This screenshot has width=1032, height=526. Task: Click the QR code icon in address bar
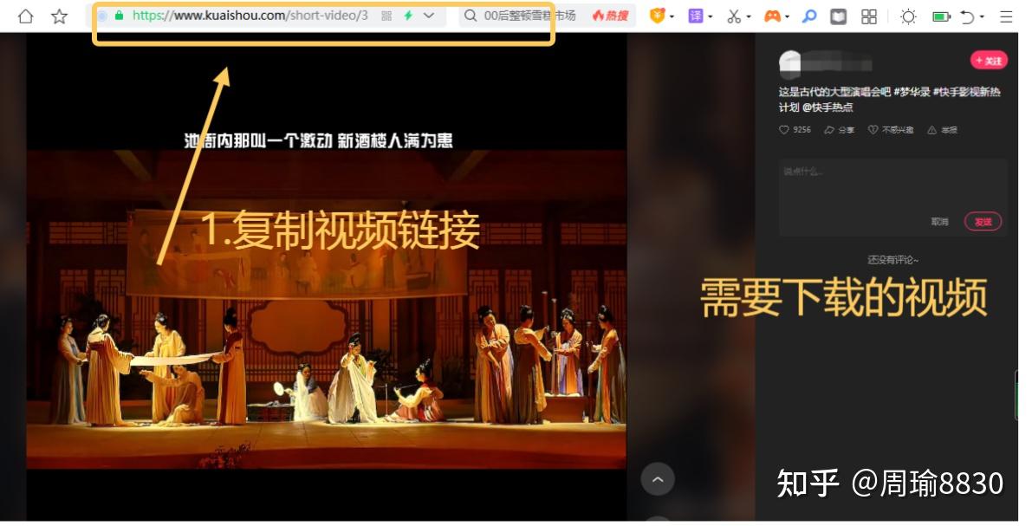point(386,16)
